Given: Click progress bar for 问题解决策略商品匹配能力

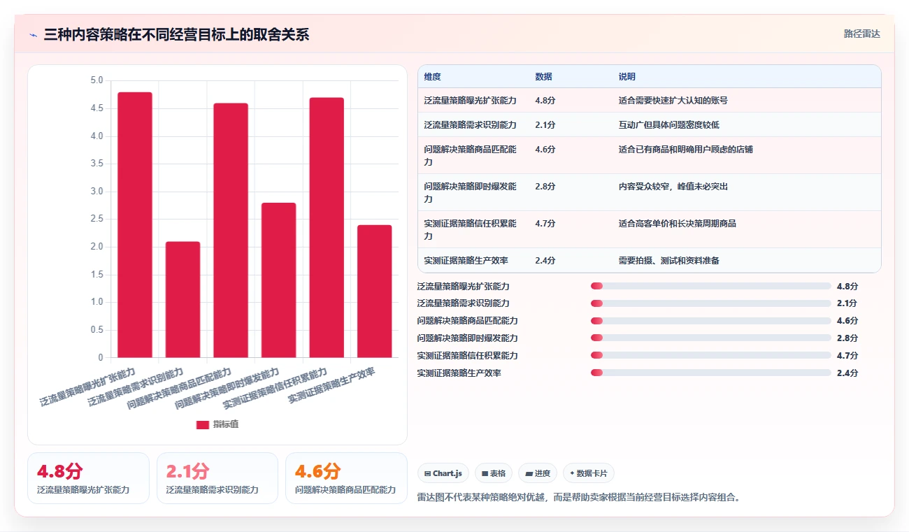Looking at the screenshot, I should (710, 321).
